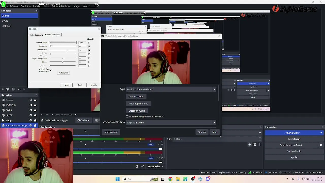Click the lock icon on the HEDEF source

click(x=35, y=115)
